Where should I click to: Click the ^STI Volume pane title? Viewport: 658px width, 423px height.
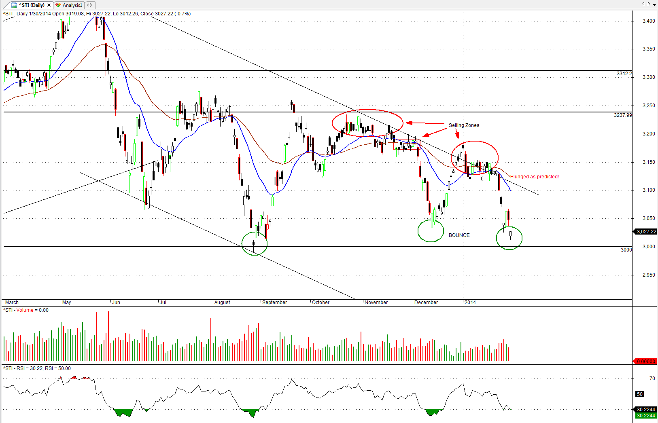coord(26,310)
